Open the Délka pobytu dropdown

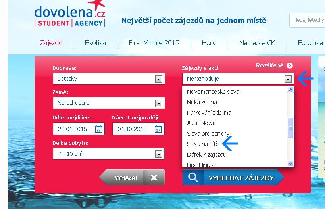click(158, 154)
